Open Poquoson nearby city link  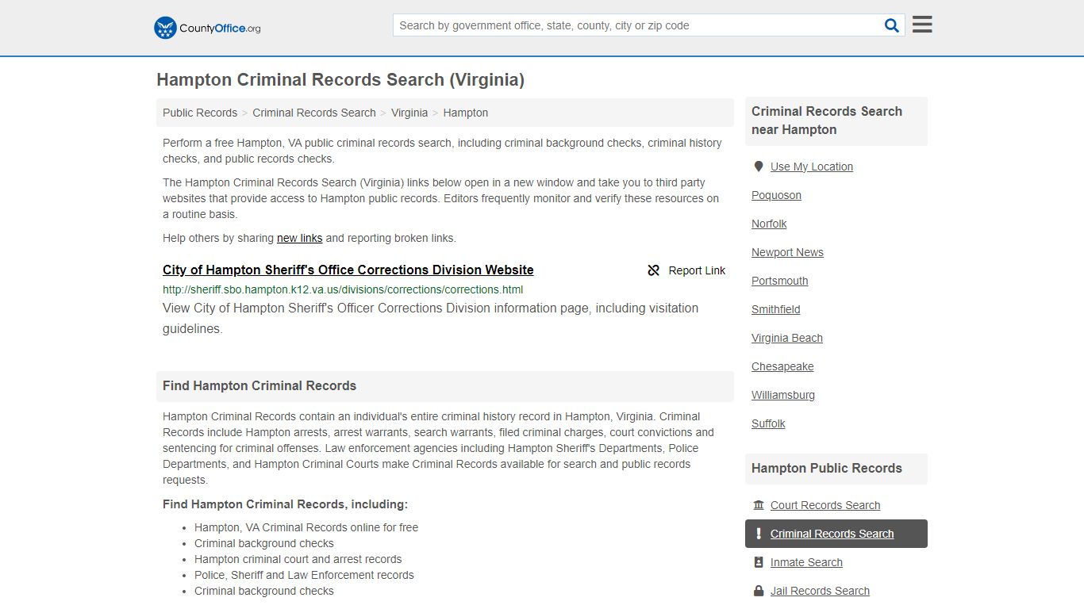[776, 195]
